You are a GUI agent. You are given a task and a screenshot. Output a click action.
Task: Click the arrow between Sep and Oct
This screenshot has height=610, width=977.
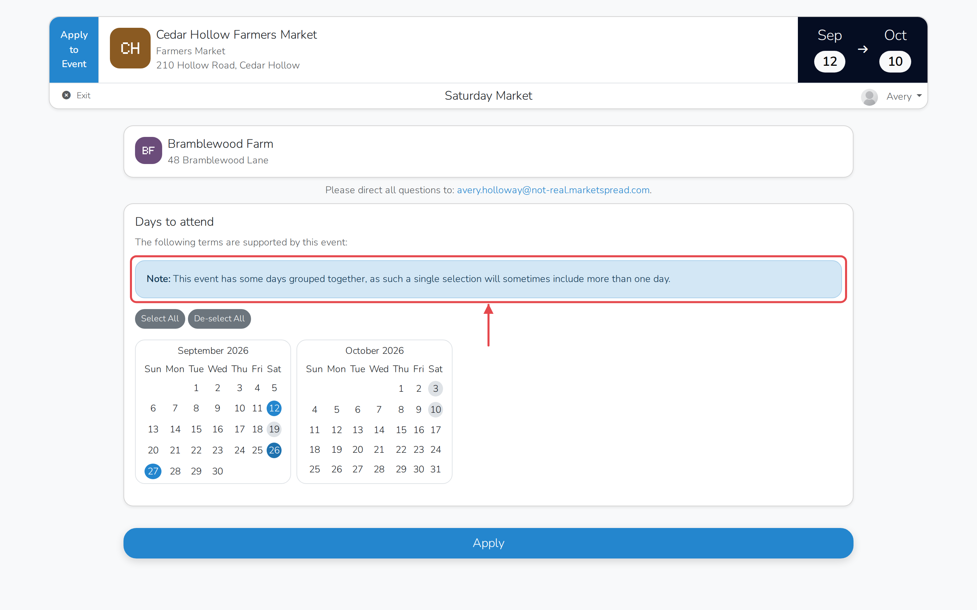[862, 49]
